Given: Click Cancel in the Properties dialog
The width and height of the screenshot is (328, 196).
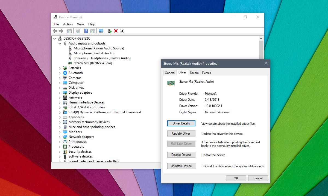Looking at the screenshot, I should coord(258,178).
